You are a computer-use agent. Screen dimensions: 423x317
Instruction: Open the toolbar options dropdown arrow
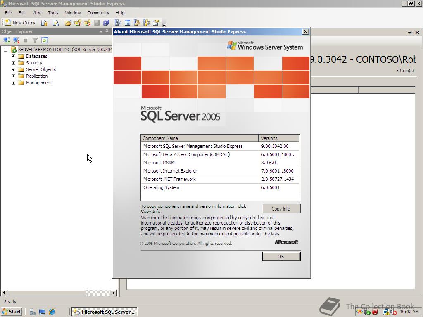tap(164, 25)
